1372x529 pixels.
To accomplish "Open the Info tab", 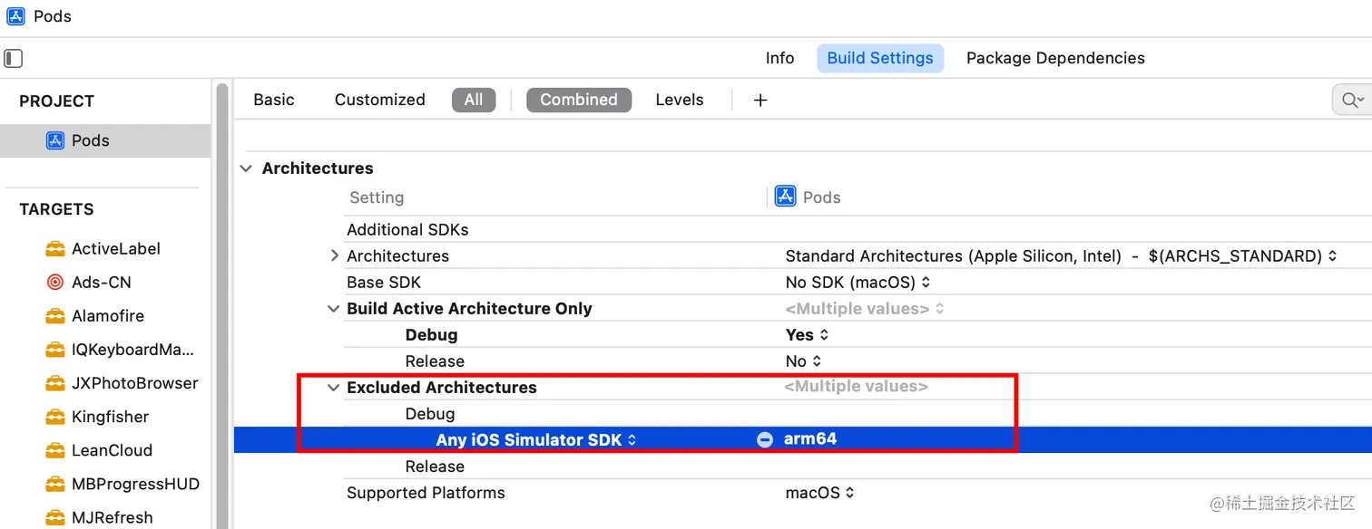I will tap(779, 58).
